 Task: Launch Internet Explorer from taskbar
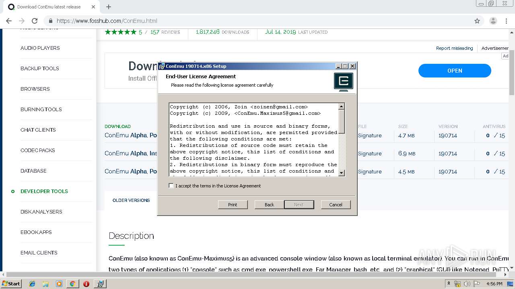coord(32,284)
